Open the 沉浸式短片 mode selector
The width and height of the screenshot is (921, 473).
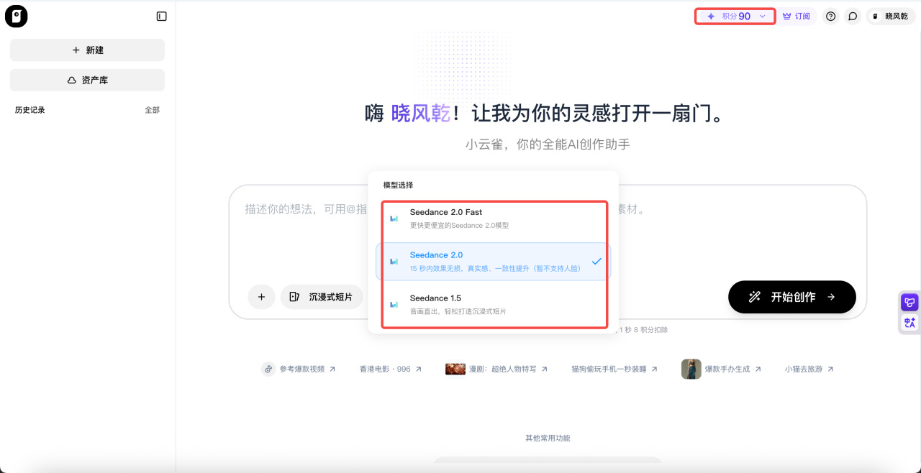coord(322,297)
